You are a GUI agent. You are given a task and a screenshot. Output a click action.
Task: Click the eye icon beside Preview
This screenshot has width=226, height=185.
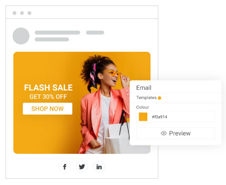(x=164, y=133)
